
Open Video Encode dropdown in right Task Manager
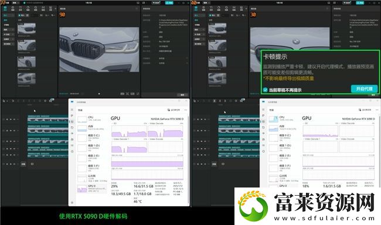point(347,139)
